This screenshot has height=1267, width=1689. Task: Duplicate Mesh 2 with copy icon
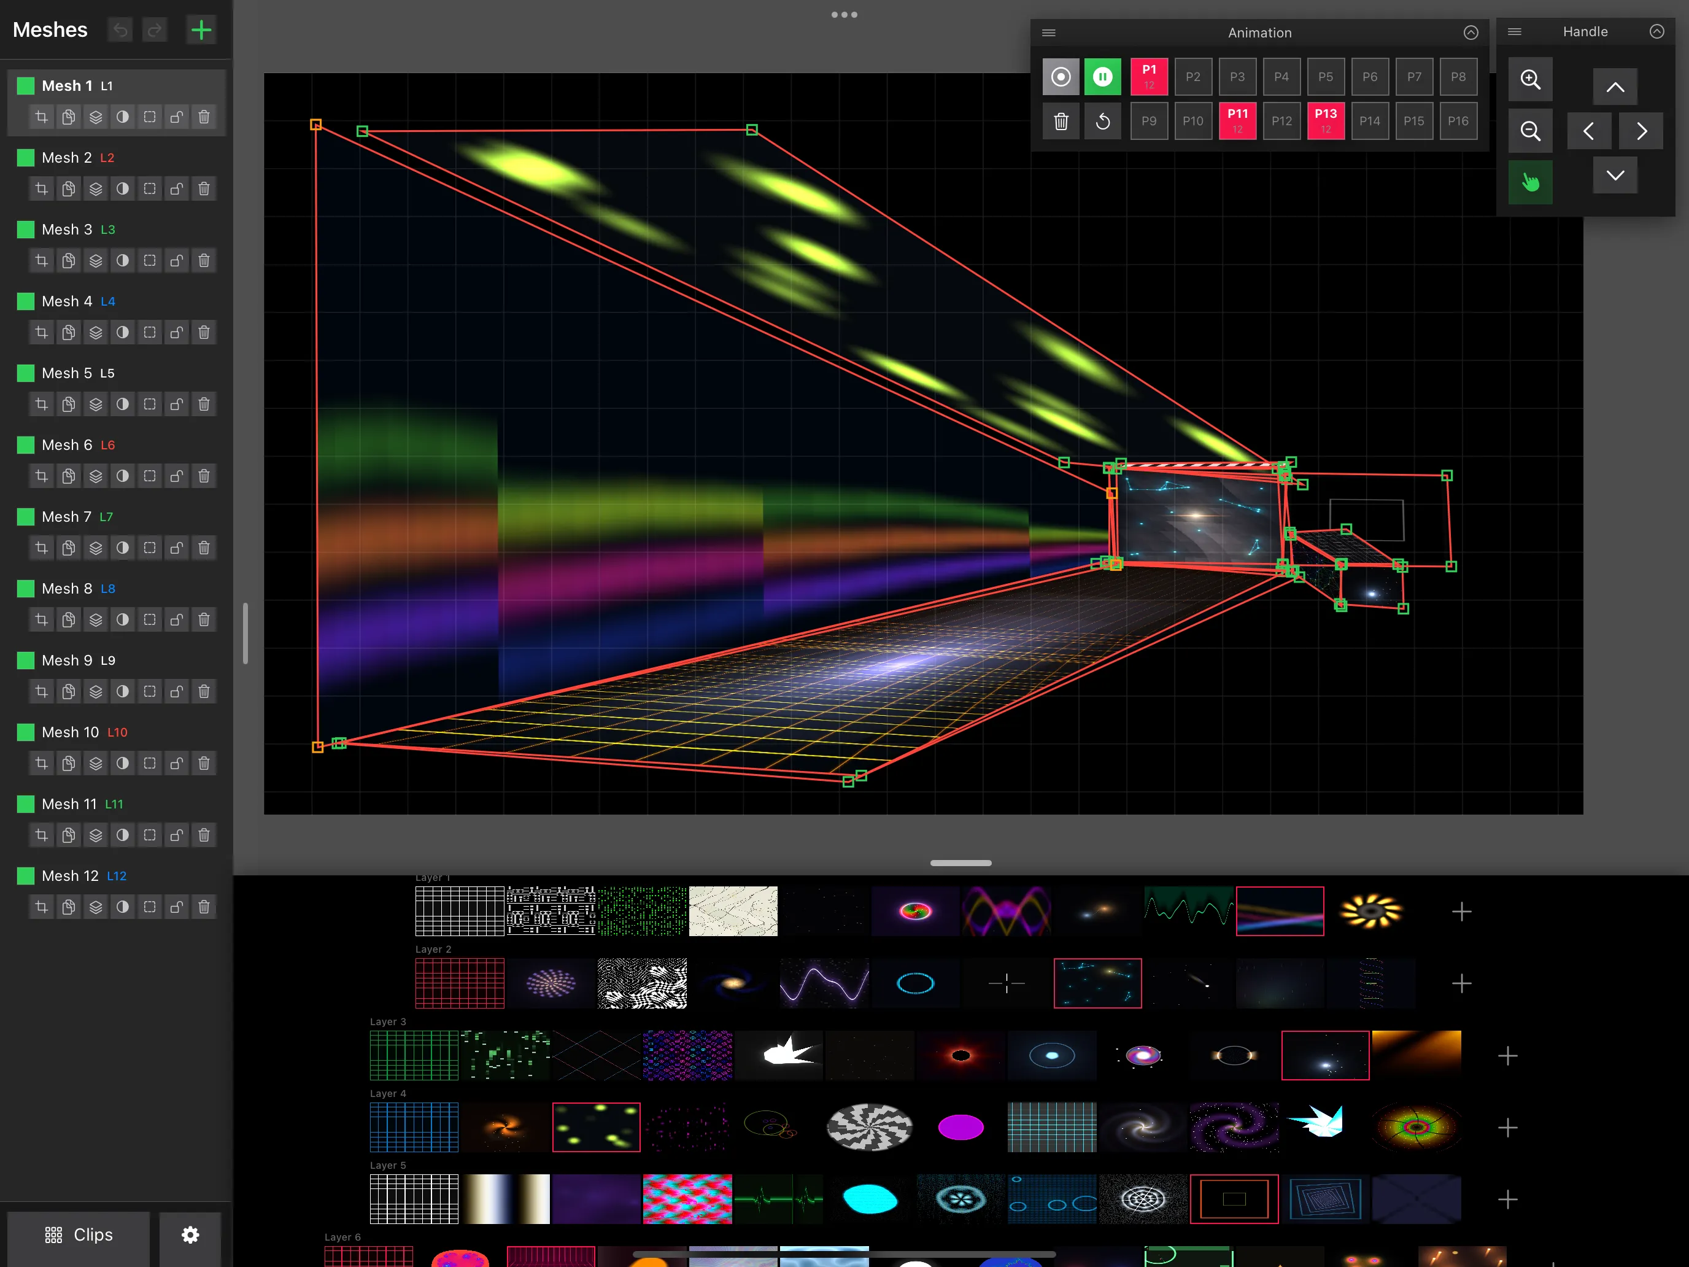point(69,188)
